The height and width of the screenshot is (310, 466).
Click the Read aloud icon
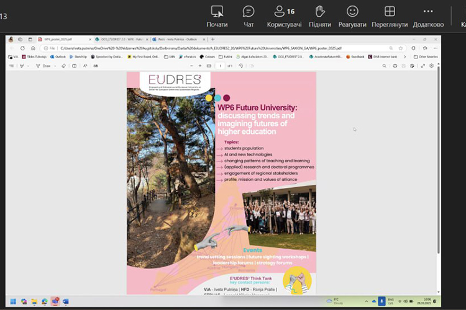click(85, 66)
